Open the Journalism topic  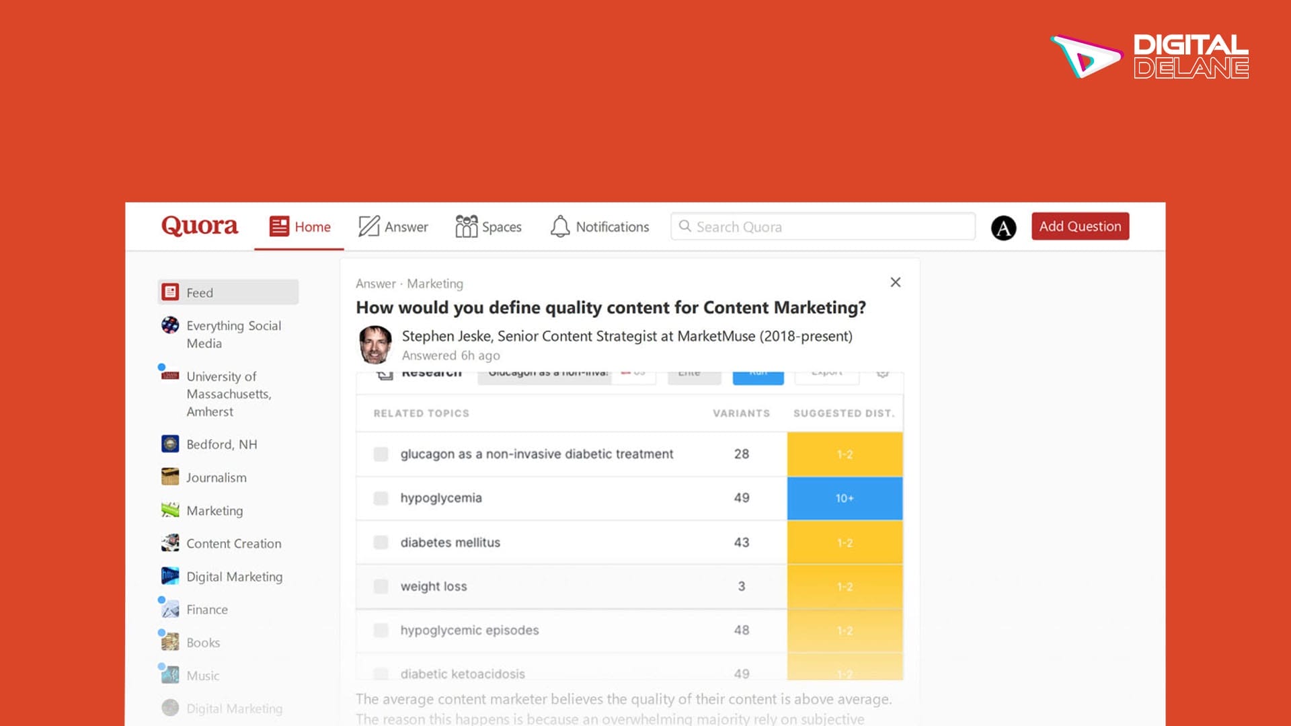(217, 477)
